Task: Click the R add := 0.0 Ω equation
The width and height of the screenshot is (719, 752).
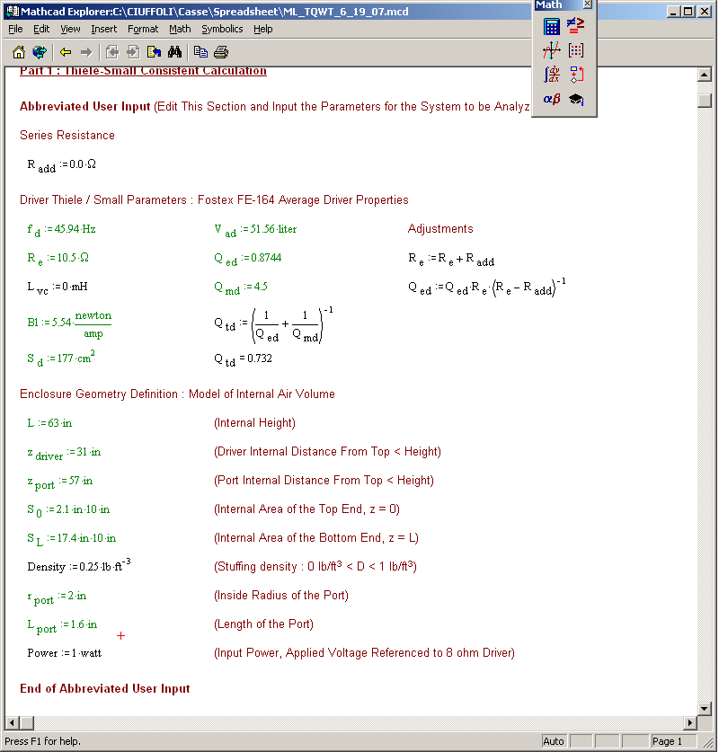Action: click(x=61, y=165)
